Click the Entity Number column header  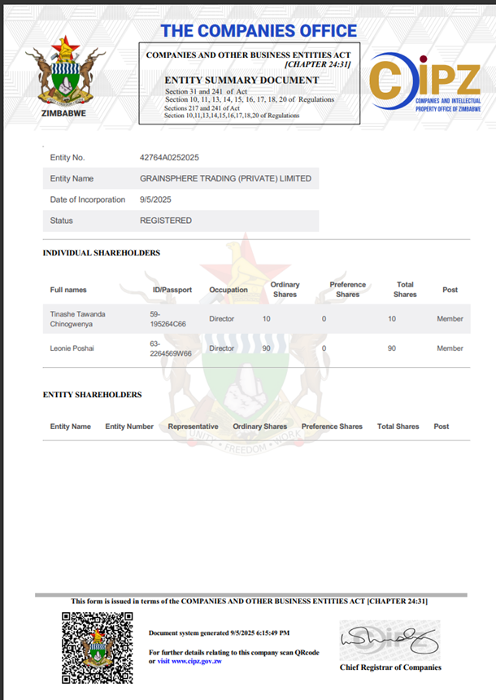(x=129, y=427)
